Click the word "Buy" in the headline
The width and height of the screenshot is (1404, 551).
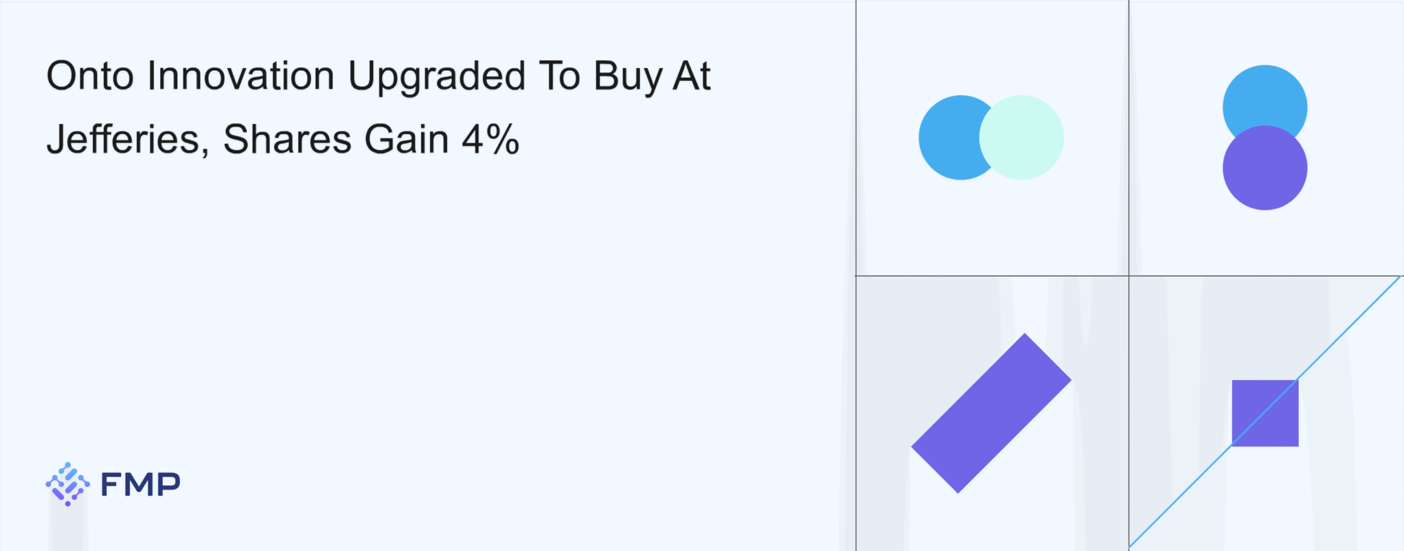coord(628,77)
